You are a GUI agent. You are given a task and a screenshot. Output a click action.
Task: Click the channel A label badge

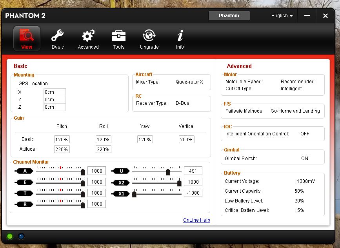pos(25,171)
